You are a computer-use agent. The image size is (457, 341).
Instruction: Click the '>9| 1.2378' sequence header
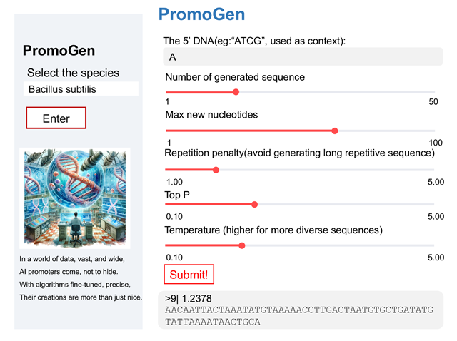[189, 299]
